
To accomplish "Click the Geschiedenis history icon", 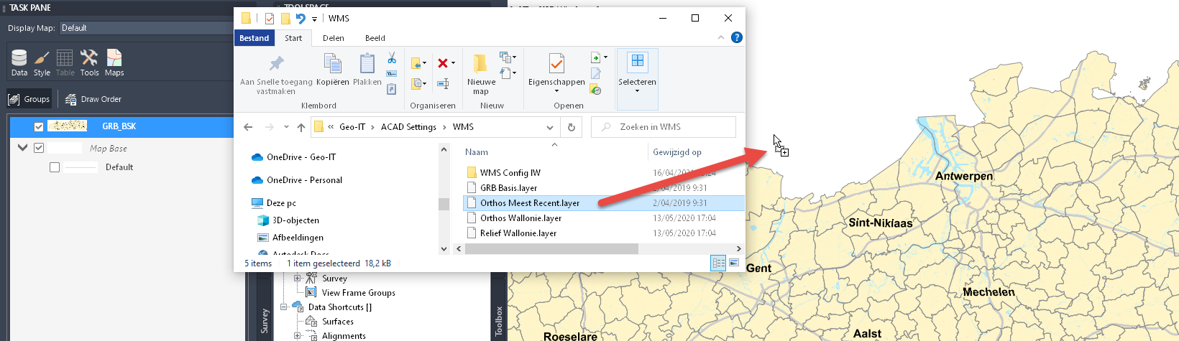I will [595, 89].
